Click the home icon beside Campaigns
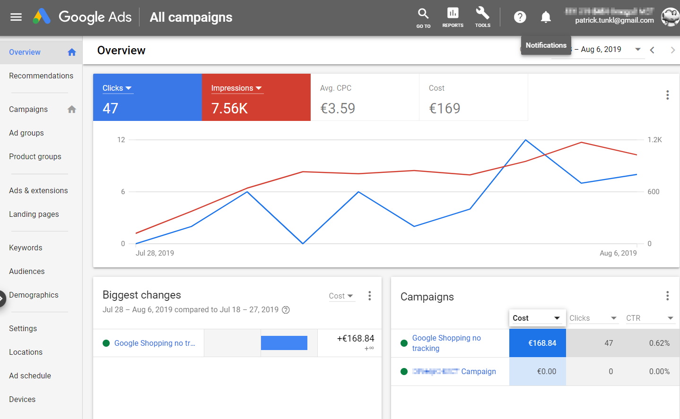Image resolution: width=680 pixels, height=419 pixels. coord(71,109)
